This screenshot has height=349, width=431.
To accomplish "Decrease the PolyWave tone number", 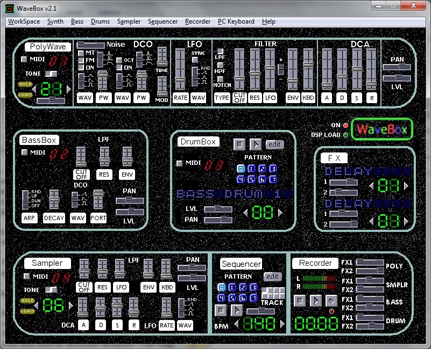I will (x=34, y=89).
